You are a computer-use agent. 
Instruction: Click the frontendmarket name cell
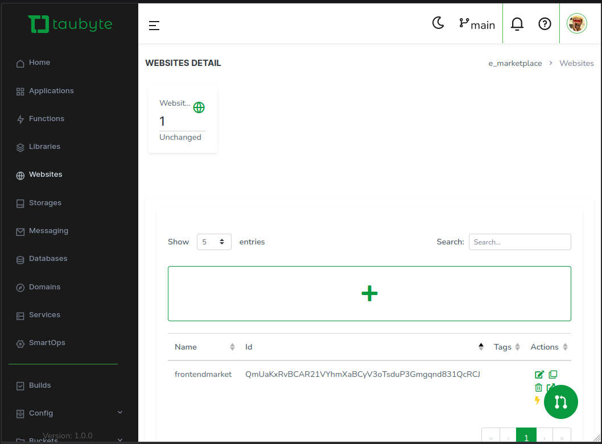click(x=203, y=374)
